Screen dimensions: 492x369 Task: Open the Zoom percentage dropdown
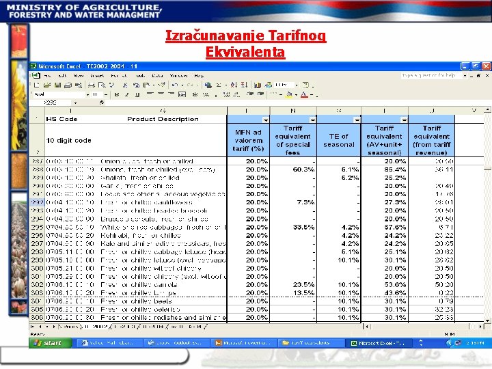pyautogui.click(x=296, y=85)
